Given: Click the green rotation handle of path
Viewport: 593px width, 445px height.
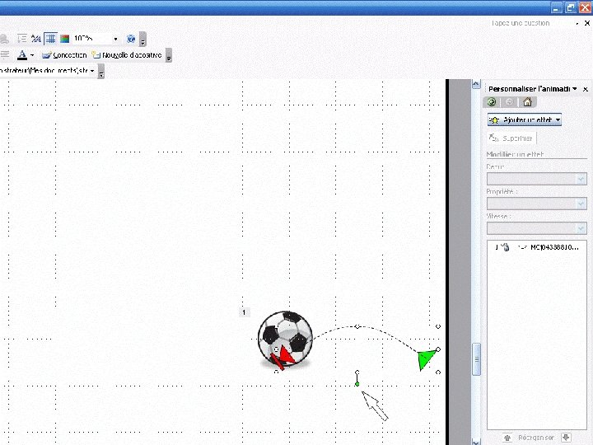Looking at the screenshot, I should 357,384.
